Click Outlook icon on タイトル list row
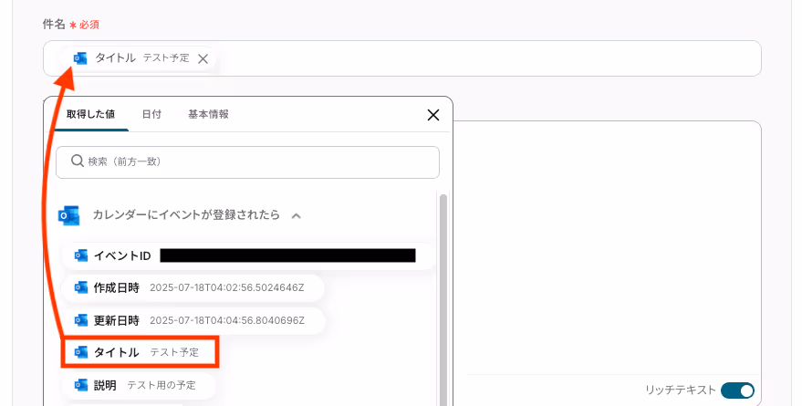 click(81, 352)
